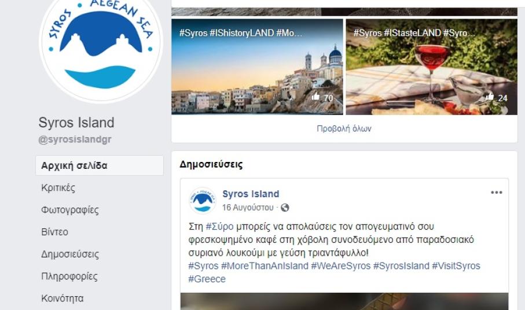
Task: Click the thumbs-up count 24 on photo
Action: pyautogui.click(x=497, y=98)
